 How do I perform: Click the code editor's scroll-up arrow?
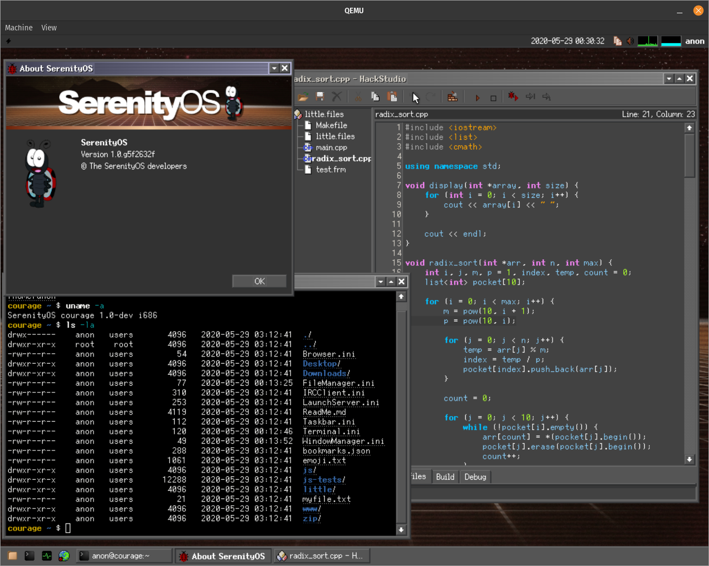690,128
